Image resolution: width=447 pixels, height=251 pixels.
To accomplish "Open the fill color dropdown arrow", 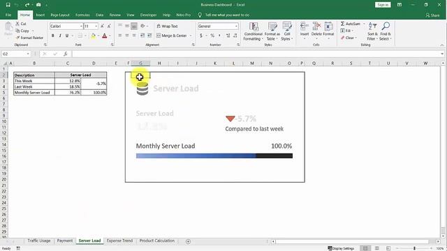I will click(x=98, y=36).
